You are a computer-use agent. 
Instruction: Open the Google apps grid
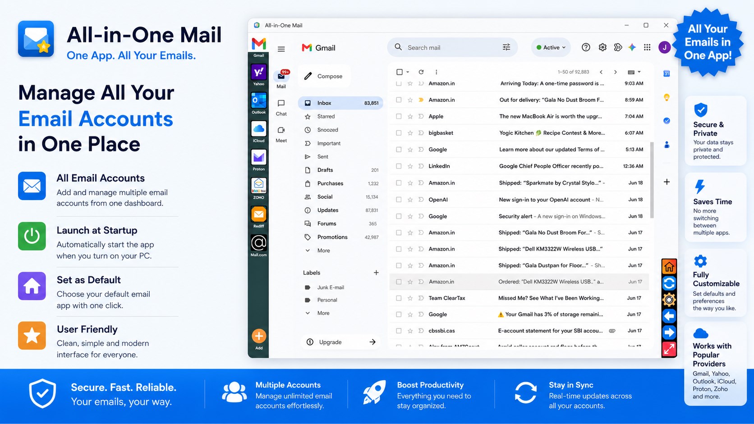(647, 47)
